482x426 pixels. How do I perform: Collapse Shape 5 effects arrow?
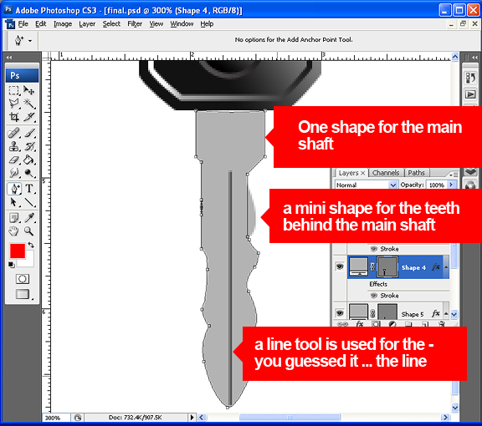pos(446,313)
